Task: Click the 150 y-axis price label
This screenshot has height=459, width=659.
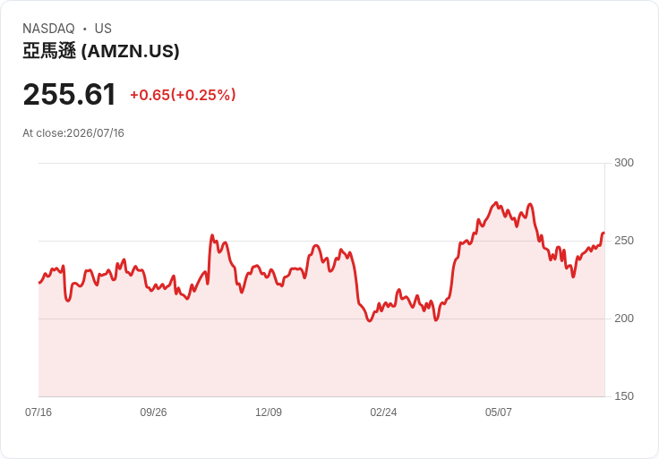Action: point(624,396)
